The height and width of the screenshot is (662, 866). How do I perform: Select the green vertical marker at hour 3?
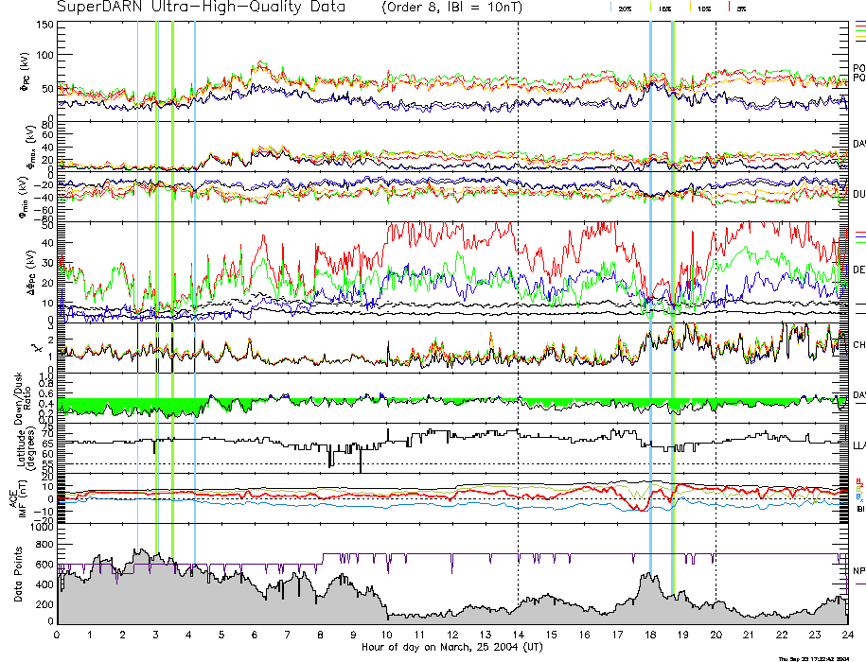tap(156, 284)
